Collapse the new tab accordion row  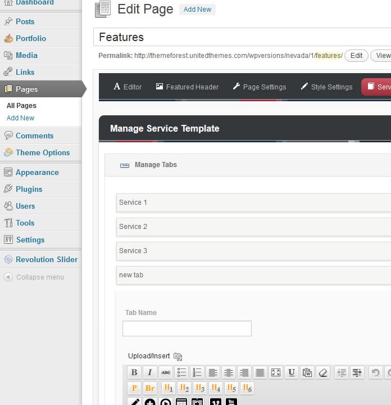click(x=253, y=275)
